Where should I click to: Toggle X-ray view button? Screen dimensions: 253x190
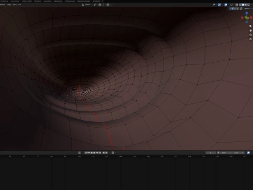237,5
